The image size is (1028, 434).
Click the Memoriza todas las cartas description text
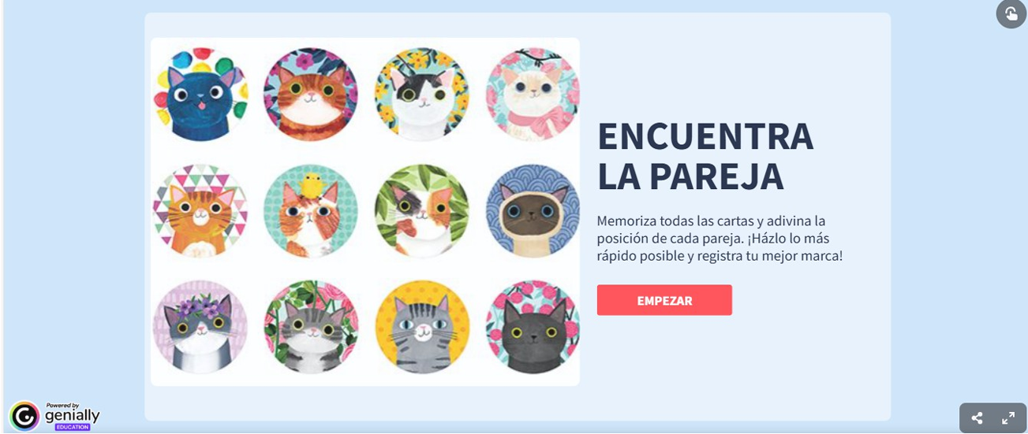(x=720, y=239)
